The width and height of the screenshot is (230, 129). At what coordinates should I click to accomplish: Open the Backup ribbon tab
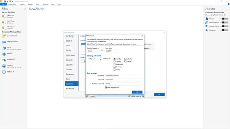pyautogui.click(x=30, y=4)
